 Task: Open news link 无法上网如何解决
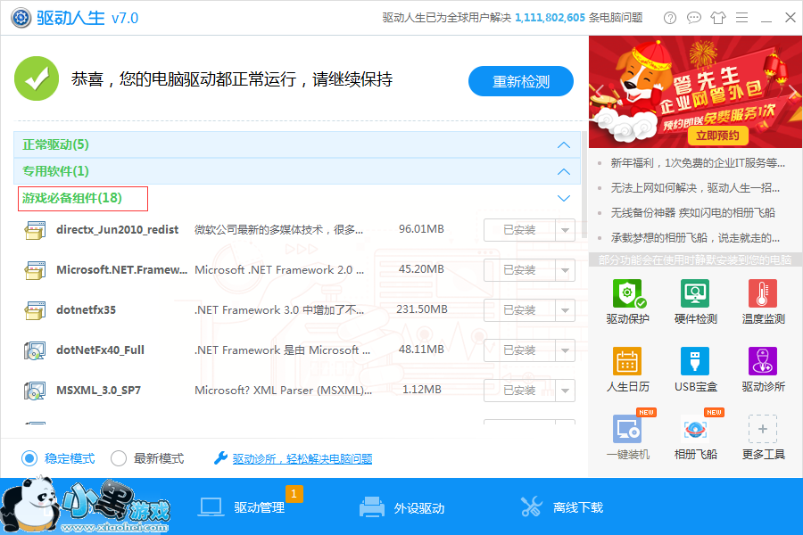[x=695, y=188]
